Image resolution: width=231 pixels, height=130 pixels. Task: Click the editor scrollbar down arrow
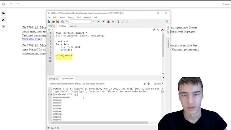[x=163, y=73]
